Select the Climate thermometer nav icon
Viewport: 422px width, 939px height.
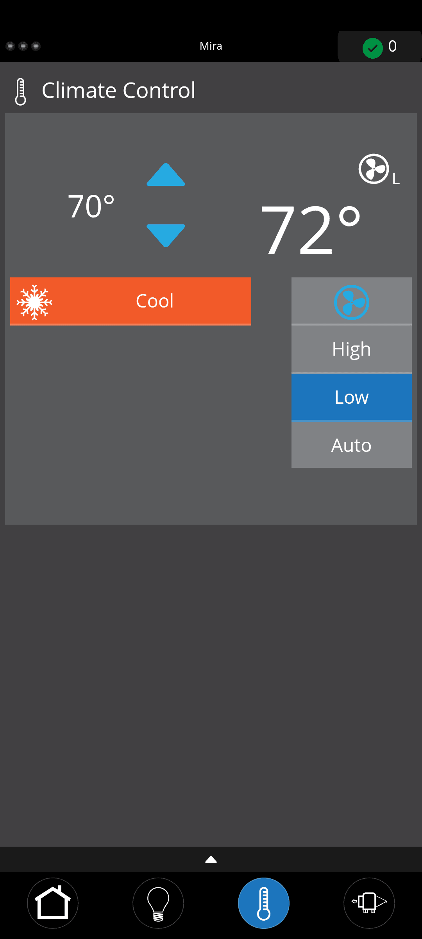[x=264, y=903]
